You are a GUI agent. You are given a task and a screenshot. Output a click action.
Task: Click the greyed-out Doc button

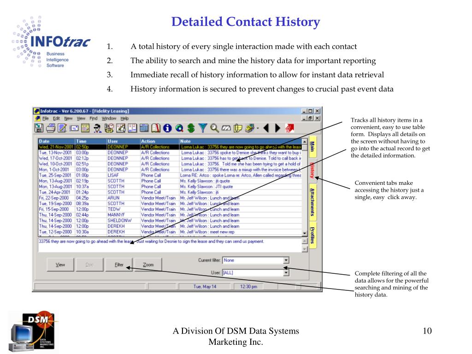pos(89,265)
